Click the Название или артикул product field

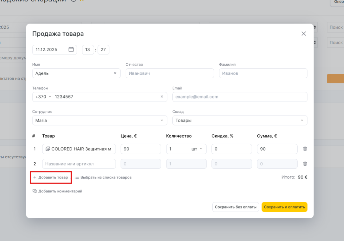[79, 164]
